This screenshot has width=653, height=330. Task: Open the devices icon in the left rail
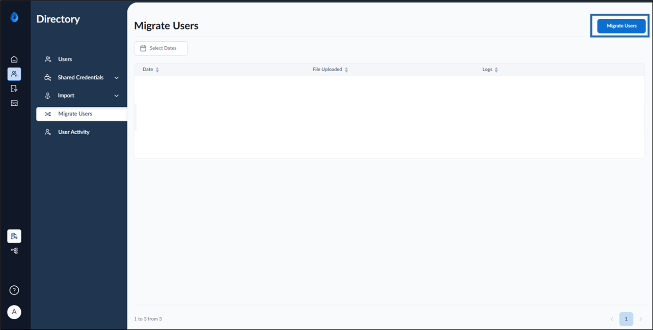[14, 88]
